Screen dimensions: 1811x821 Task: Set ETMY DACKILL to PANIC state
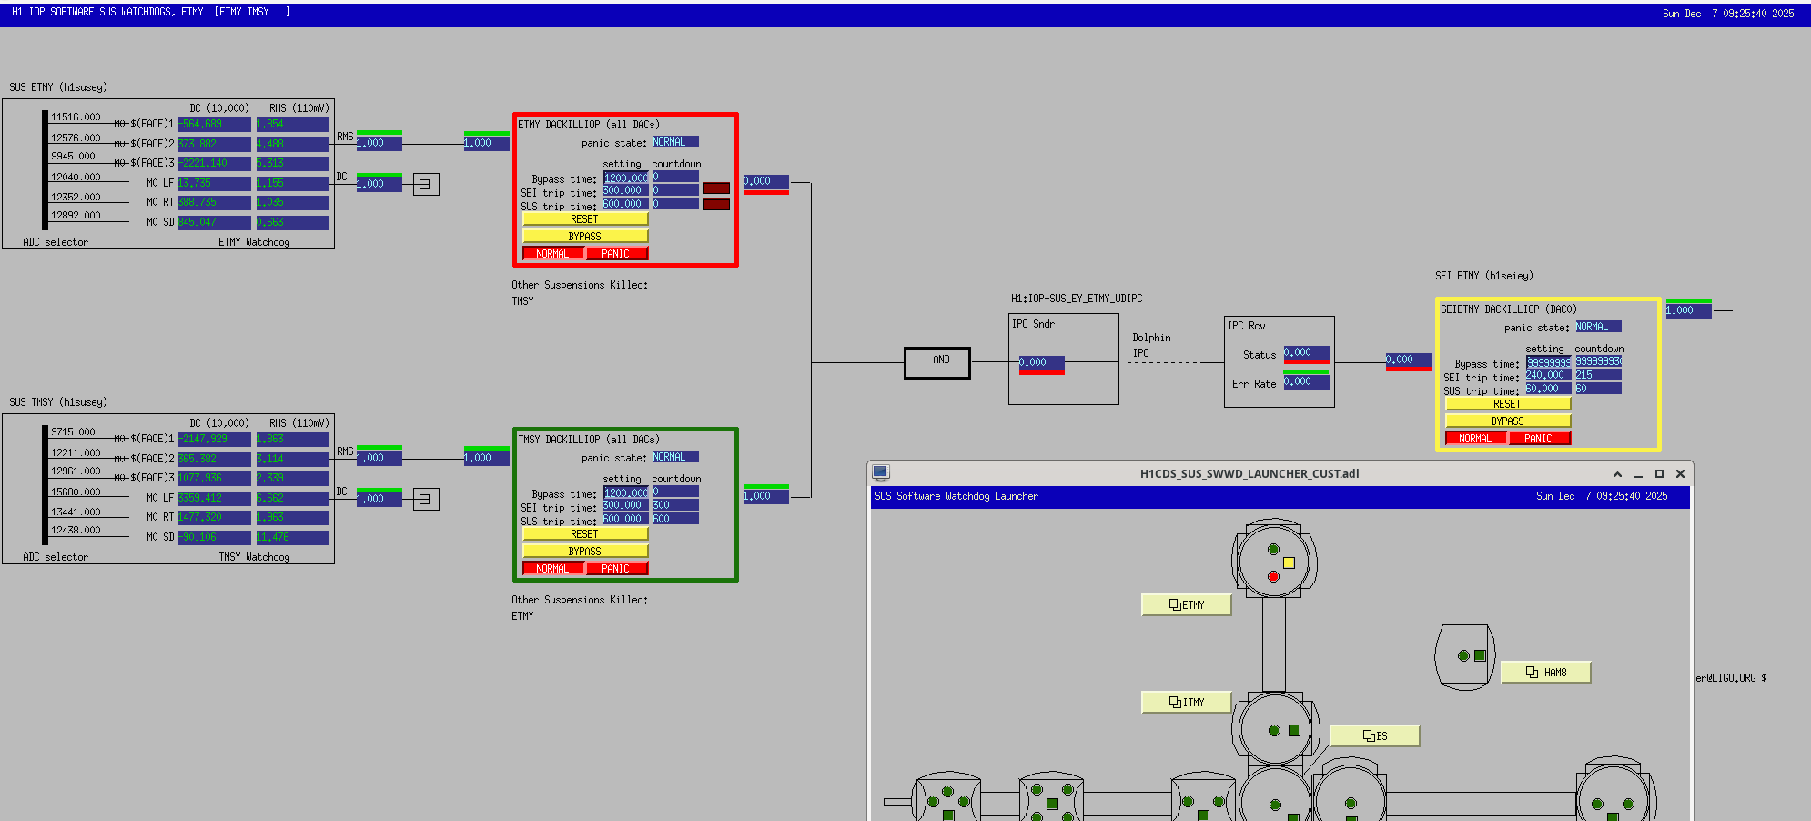(x=616, y=254)
